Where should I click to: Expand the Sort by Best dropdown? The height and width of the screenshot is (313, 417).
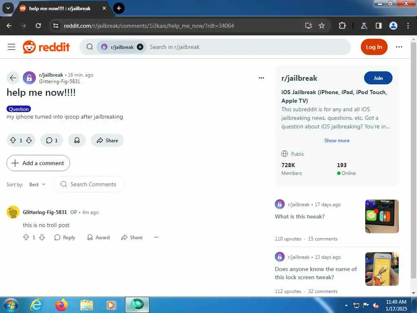point(37,185)
